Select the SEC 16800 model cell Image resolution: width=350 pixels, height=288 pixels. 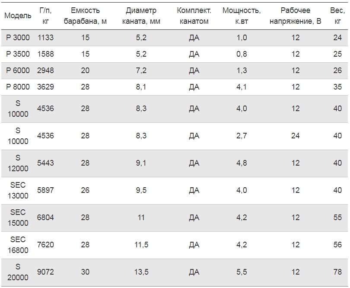pos(18,245)
